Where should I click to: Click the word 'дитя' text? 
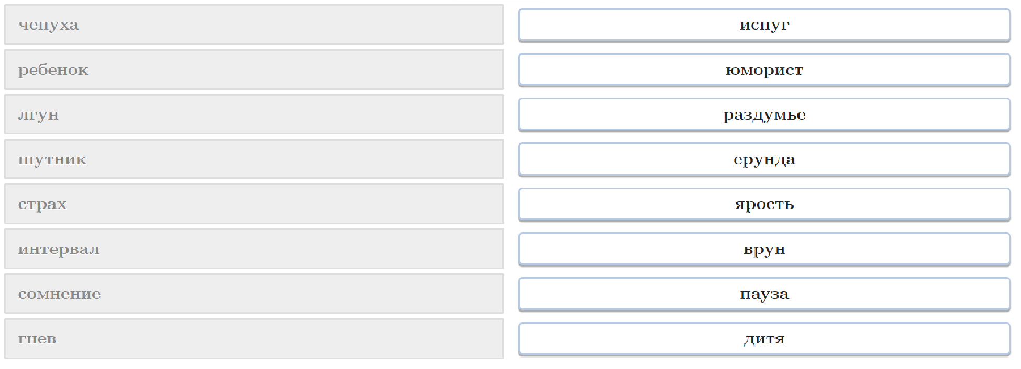point(764,339)
